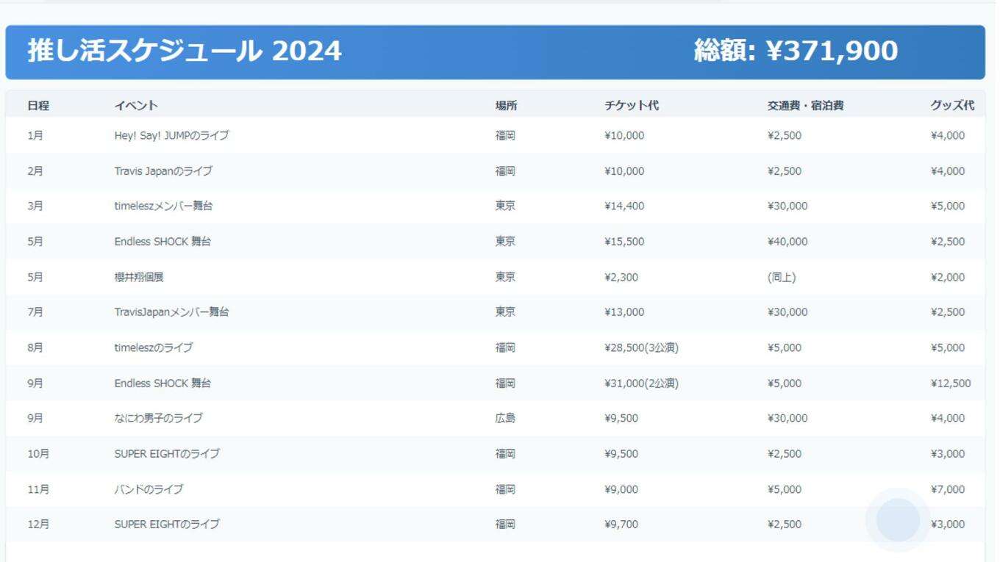Click the バンドのライブ event cell

point(149,489)
